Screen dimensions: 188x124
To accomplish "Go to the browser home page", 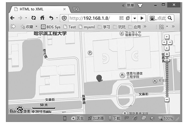I will [x=42, y=18].
